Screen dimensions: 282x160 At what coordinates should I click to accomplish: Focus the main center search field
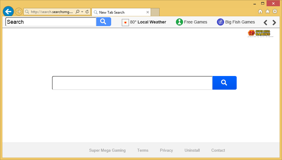pyautogui.click(x=132, y=83)
